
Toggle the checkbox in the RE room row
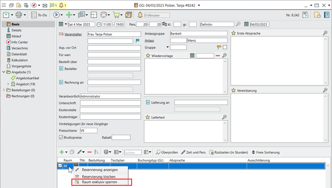pyautogui.click(x=60, y=166)
